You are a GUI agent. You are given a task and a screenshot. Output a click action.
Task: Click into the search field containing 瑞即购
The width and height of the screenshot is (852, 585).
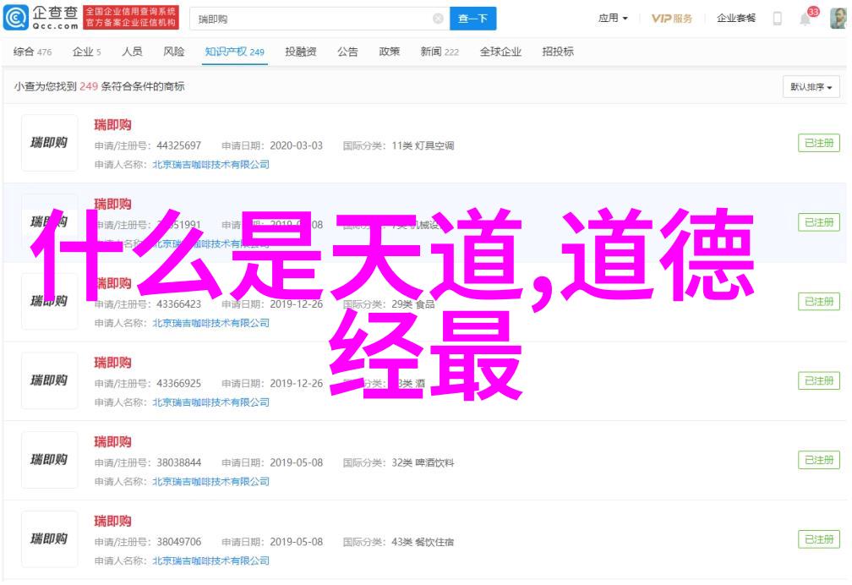(x=319, y=19)
